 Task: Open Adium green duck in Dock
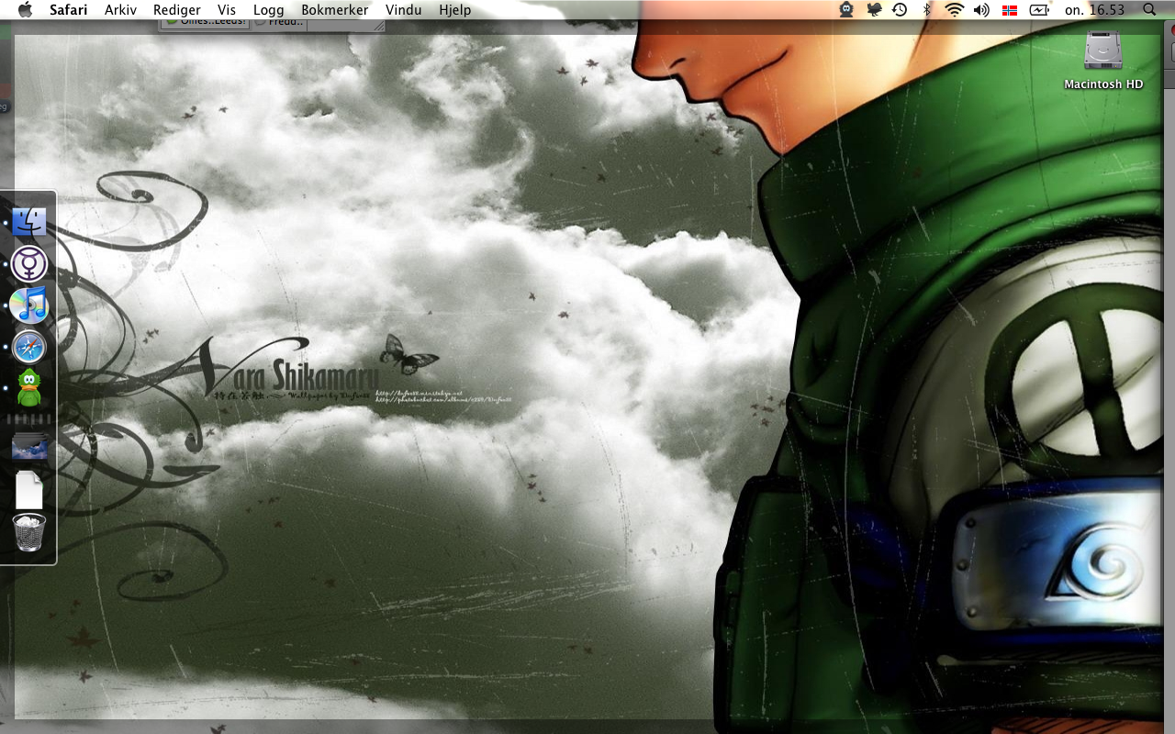tap(29, 388)
